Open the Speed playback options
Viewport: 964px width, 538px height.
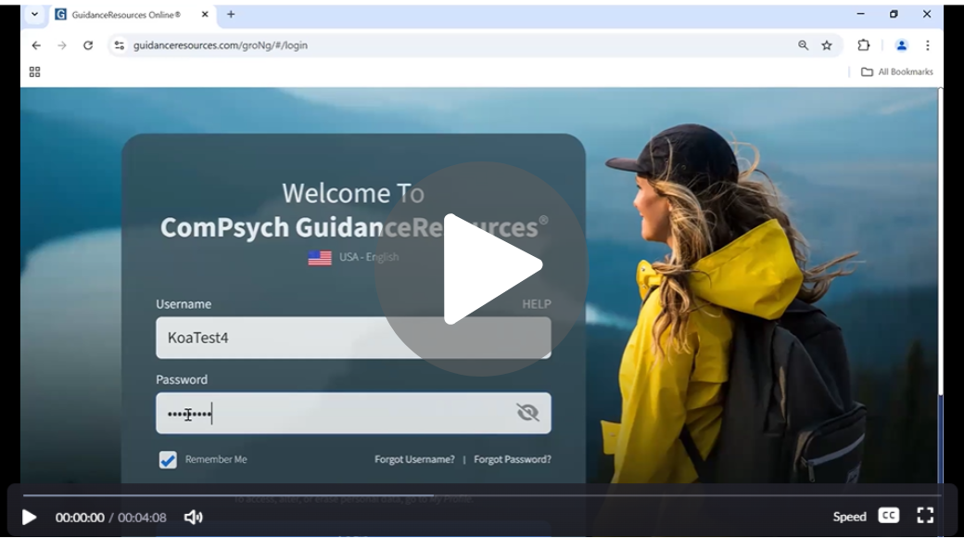(x=849, y=517)
